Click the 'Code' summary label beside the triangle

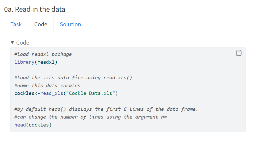[x=23, y=43]
